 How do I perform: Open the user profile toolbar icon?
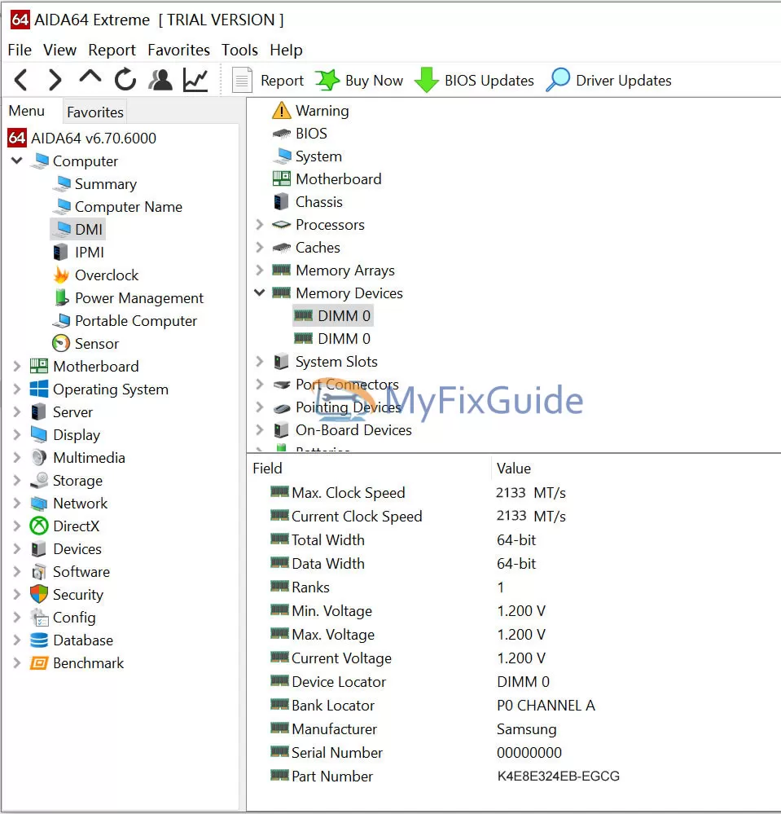(160, 80)
